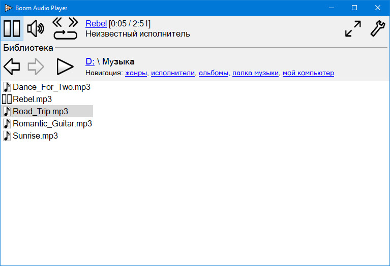Navigate to жанры
This screenshot has width=390, height=266.
click(136, 73)
